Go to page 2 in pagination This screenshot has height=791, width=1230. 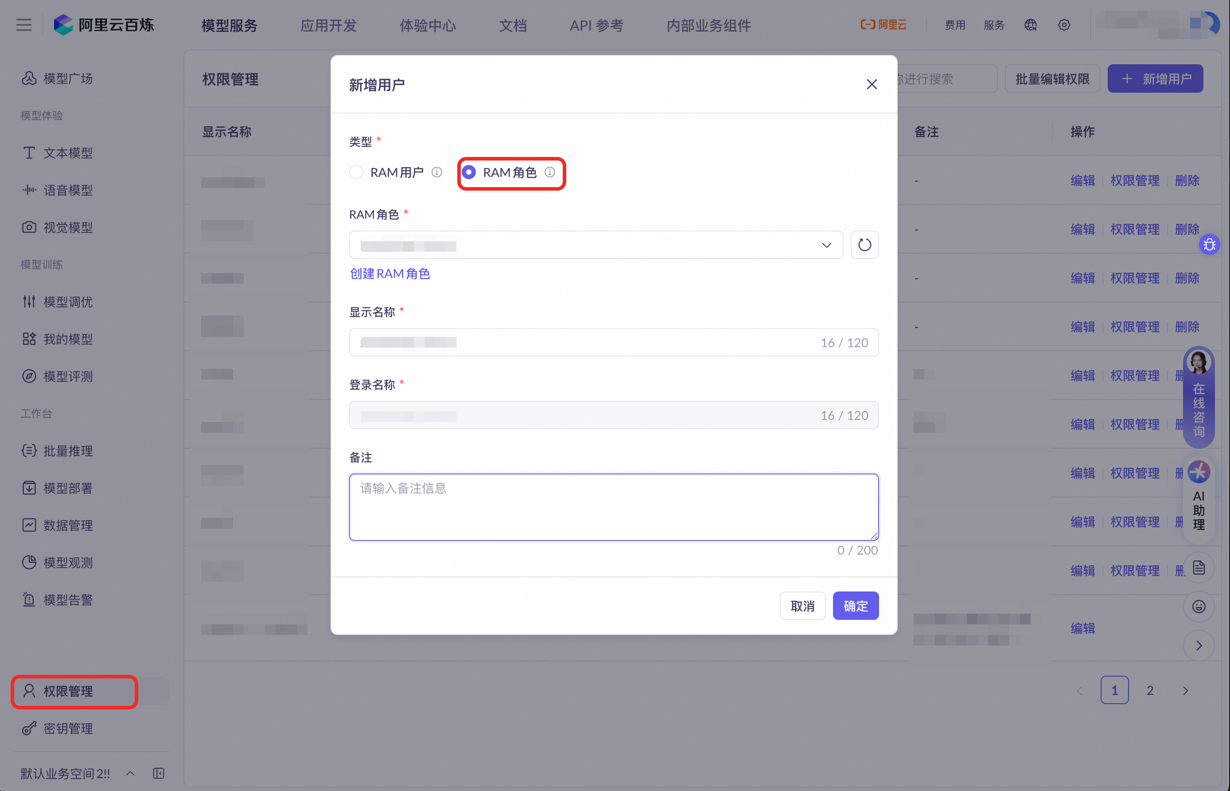[1149, 690]
